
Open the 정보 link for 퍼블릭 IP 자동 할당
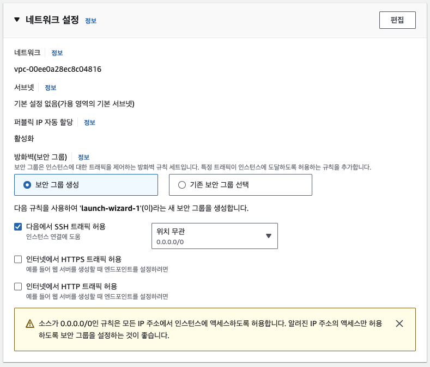(x=89, y=122)
